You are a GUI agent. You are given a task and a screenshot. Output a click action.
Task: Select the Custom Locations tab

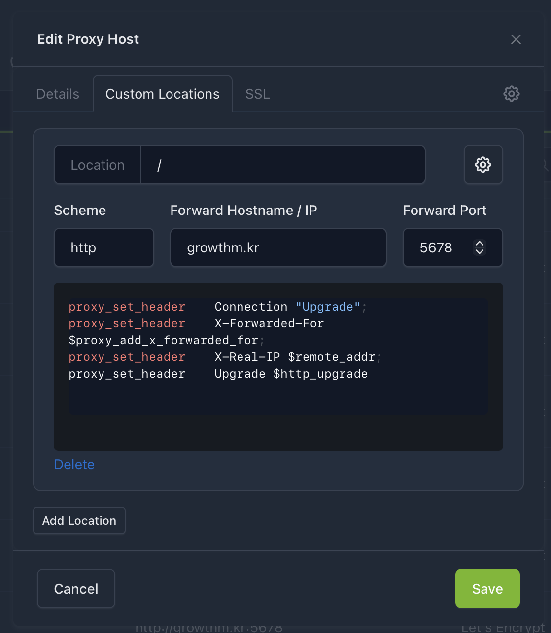(x=162, y=94)
